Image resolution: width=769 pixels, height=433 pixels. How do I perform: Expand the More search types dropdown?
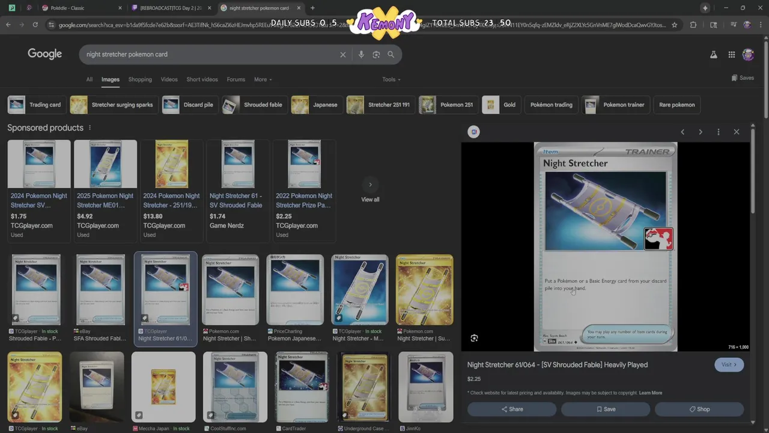click(263, 79)
